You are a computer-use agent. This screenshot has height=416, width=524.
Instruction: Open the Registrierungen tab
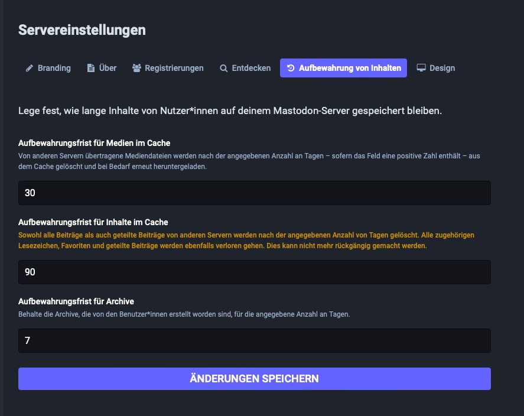point(174,68)
